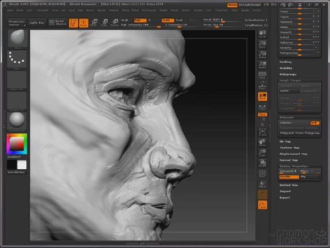The image size is (330, 248).
Task: Open the Texture menu
Action: click(x=198, y=10)
